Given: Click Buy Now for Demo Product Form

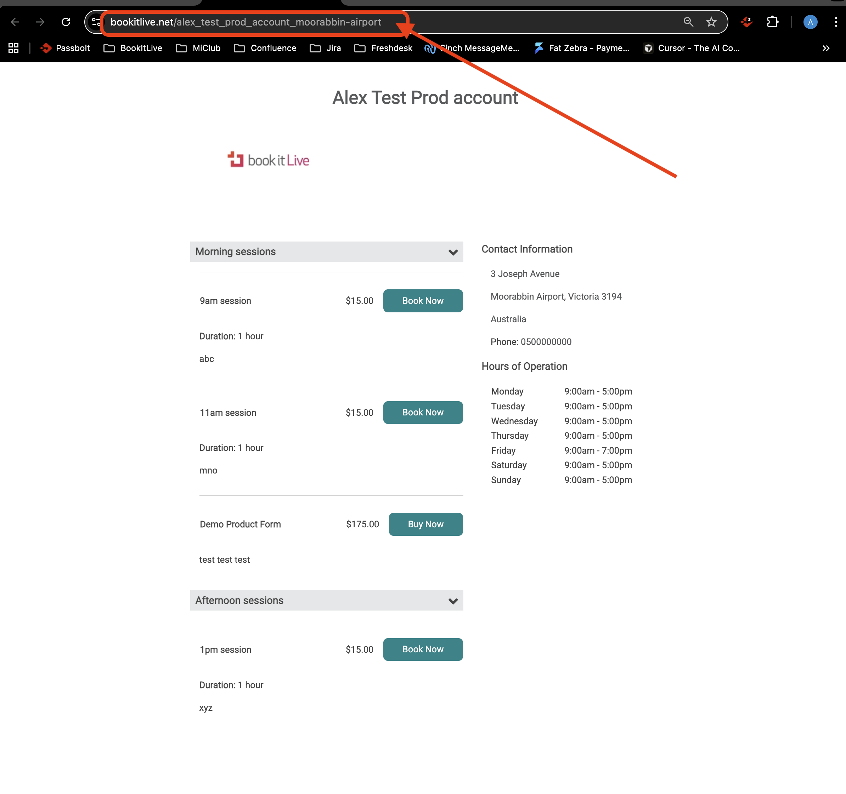Looking at the screenshot, I should click(425, 524).
